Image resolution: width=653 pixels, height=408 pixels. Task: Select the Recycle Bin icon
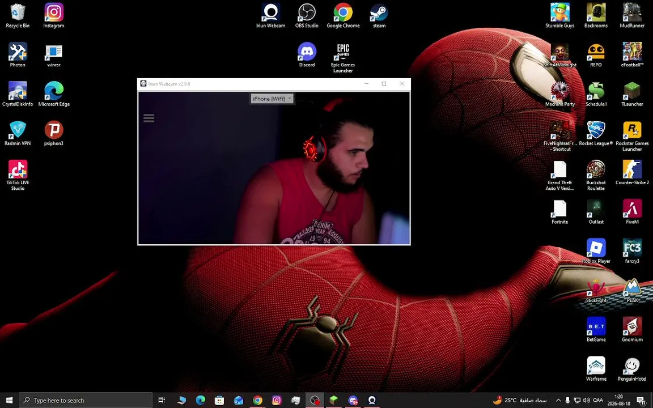coord(18,16)
